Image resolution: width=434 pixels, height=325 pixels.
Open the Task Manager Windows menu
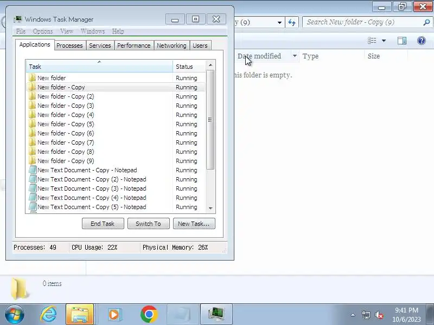93,31
